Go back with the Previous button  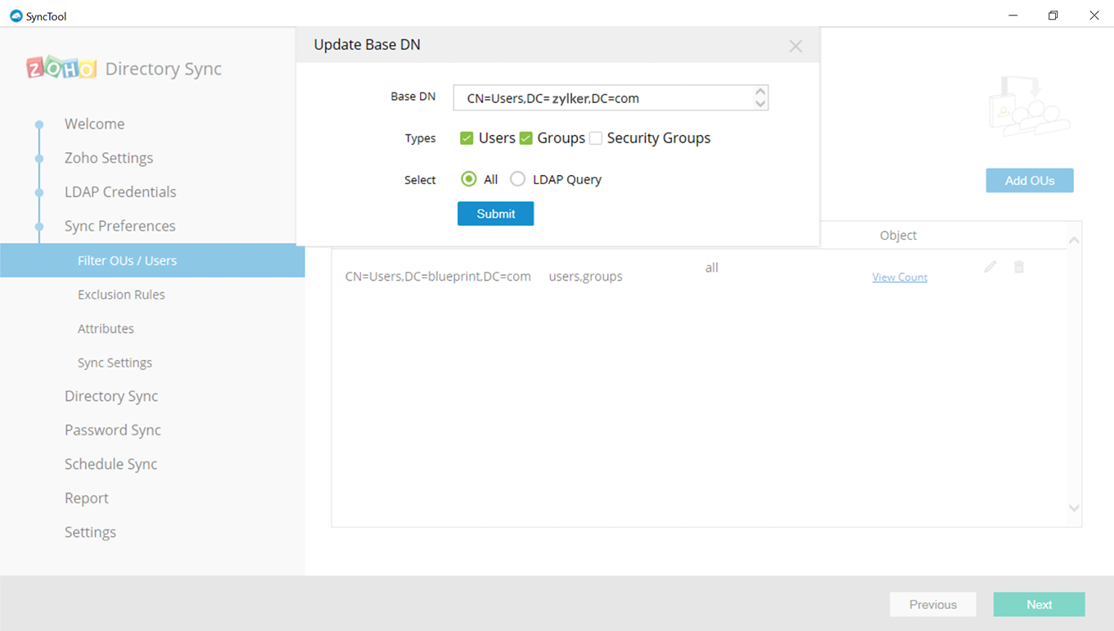(x=933, y=605)
